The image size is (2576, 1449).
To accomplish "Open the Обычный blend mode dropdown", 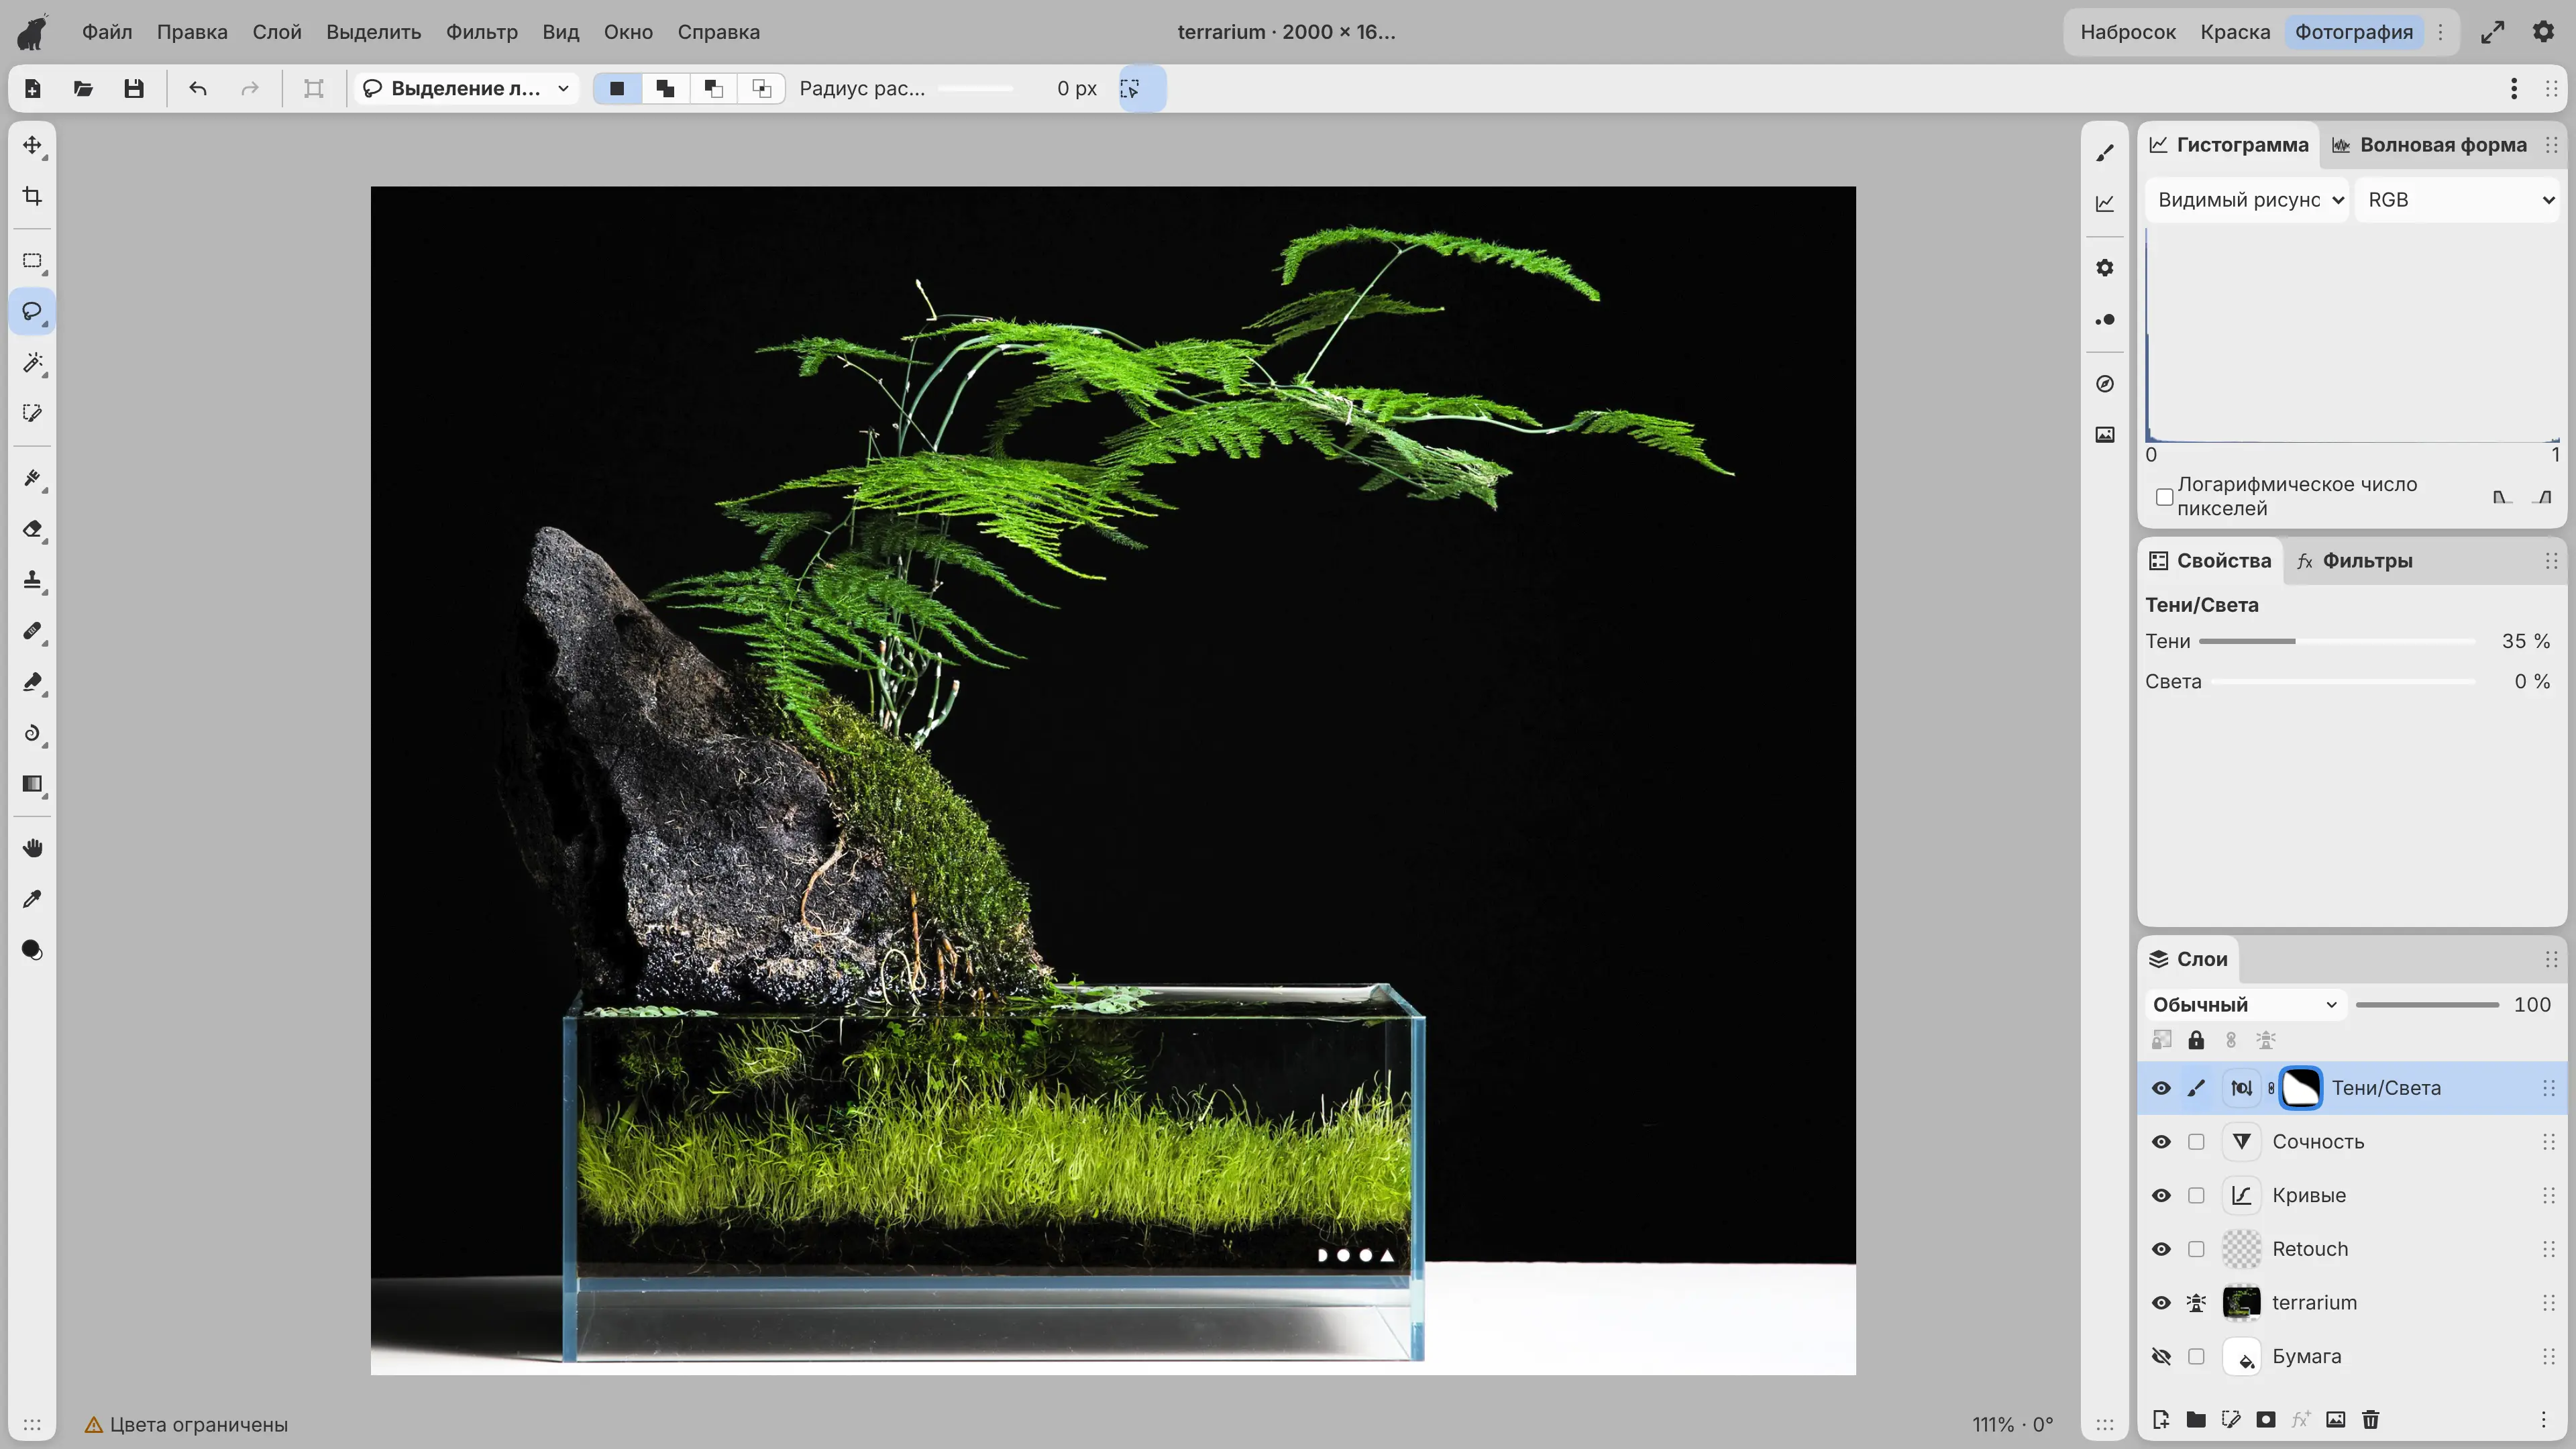I will pos(2244,1004).
